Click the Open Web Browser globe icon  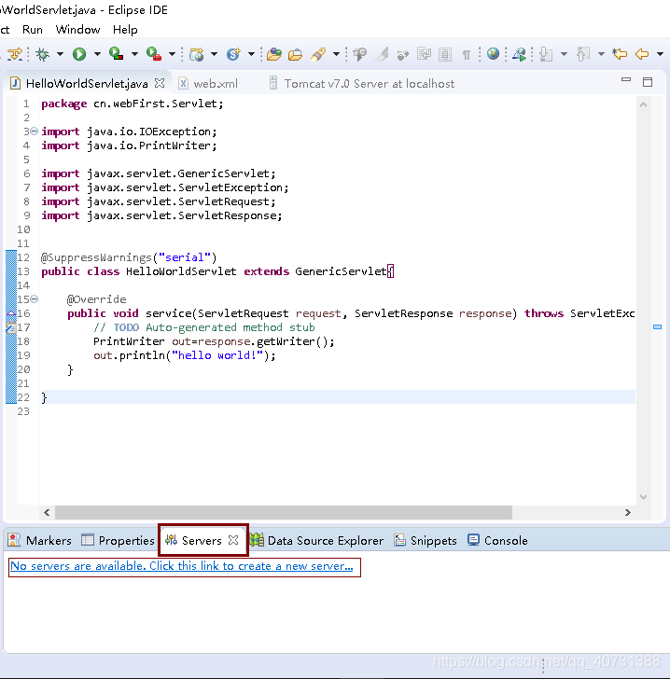pos(493,54)
